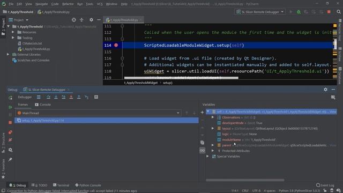Image resolution: width=343 pixels, height=193 pixels.
Task: Select Scratches and Consoles
Action: click(x=33, y=60)
